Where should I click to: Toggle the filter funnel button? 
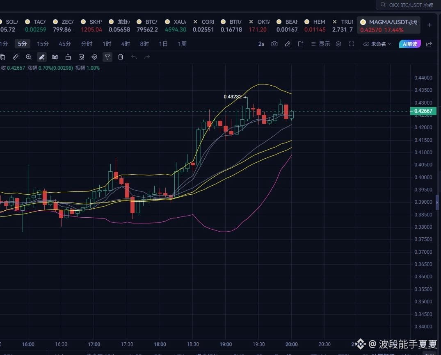pos(107,57)
